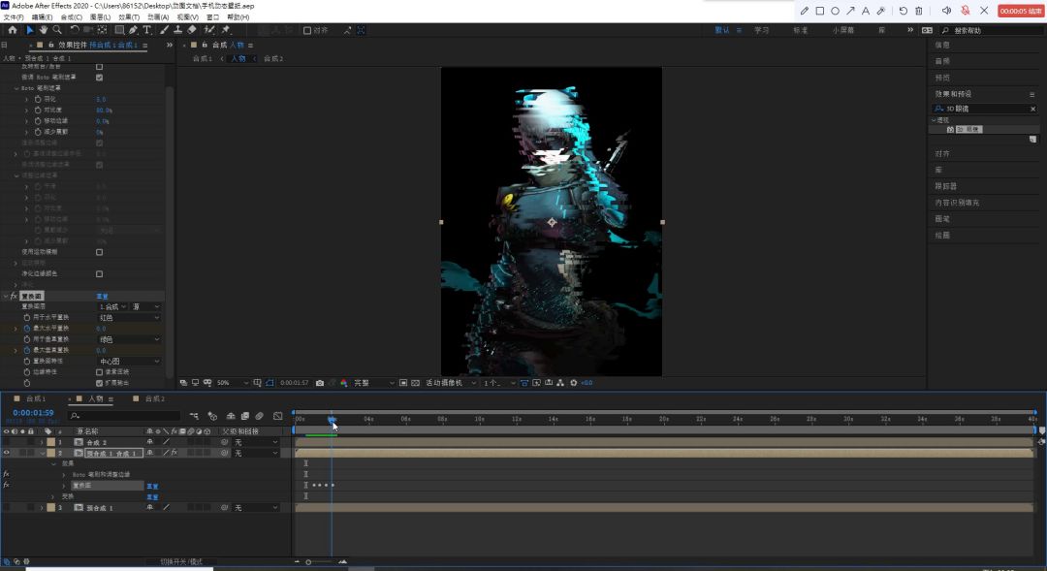Expand layer 3 预合成 1 in timeline
The image size is (1047, 571).
tap(42, 508)
